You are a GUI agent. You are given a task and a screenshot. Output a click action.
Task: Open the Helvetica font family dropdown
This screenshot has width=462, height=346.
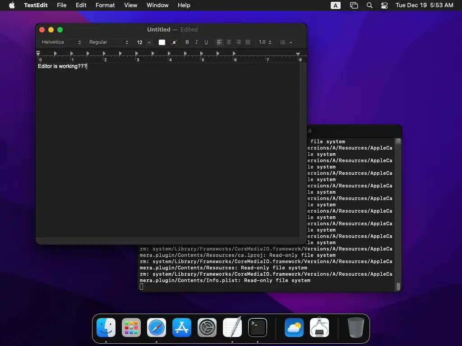(x=61, y=42)
